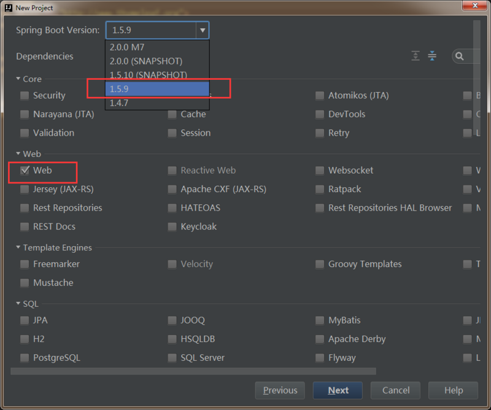This screenshot has width=491, height=410.
Task: Check the Narayana (JTA) box
Action: tap(25, 114)
